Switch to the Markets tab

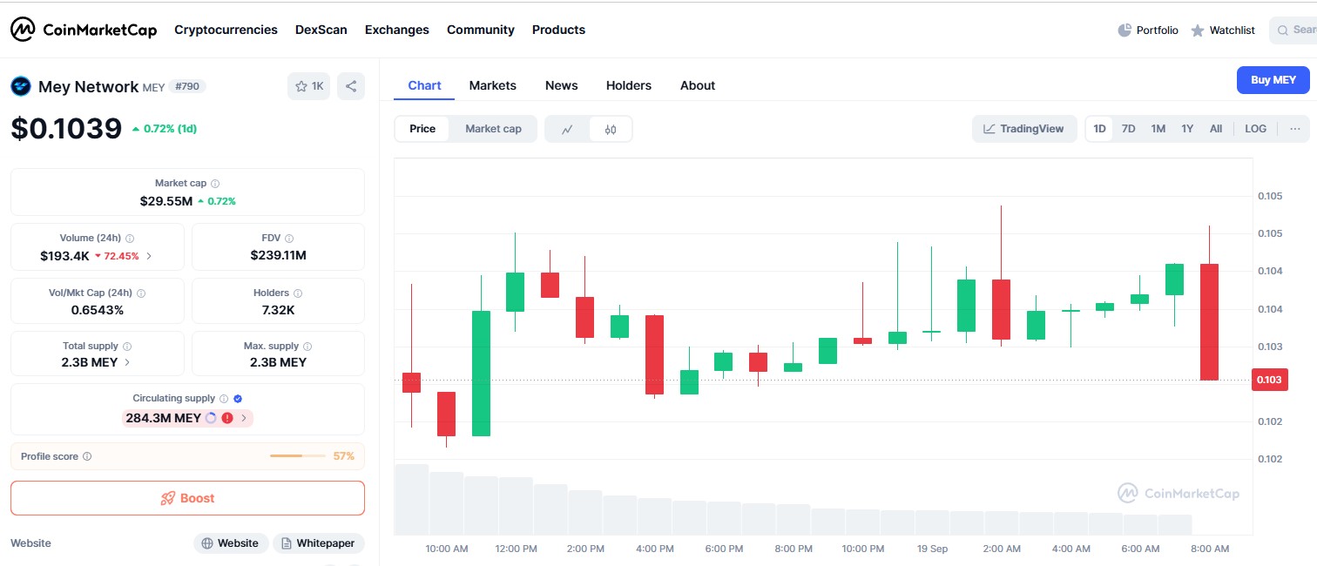point(493,85)
